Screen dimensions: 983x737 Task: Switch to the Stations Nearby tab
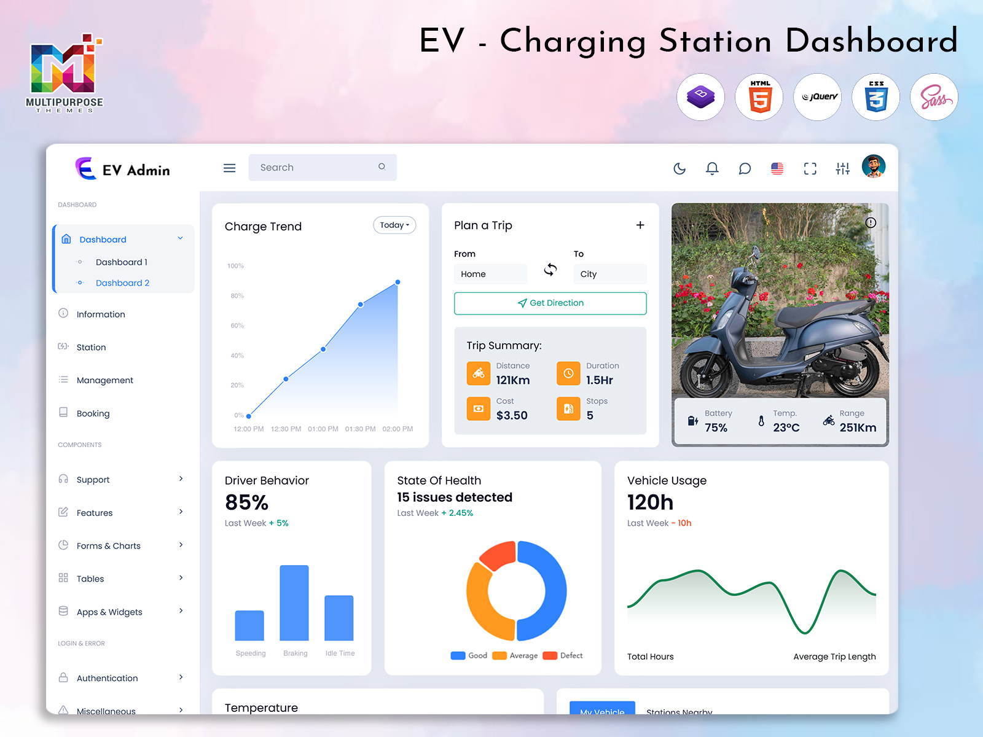(x=679, y=711)
